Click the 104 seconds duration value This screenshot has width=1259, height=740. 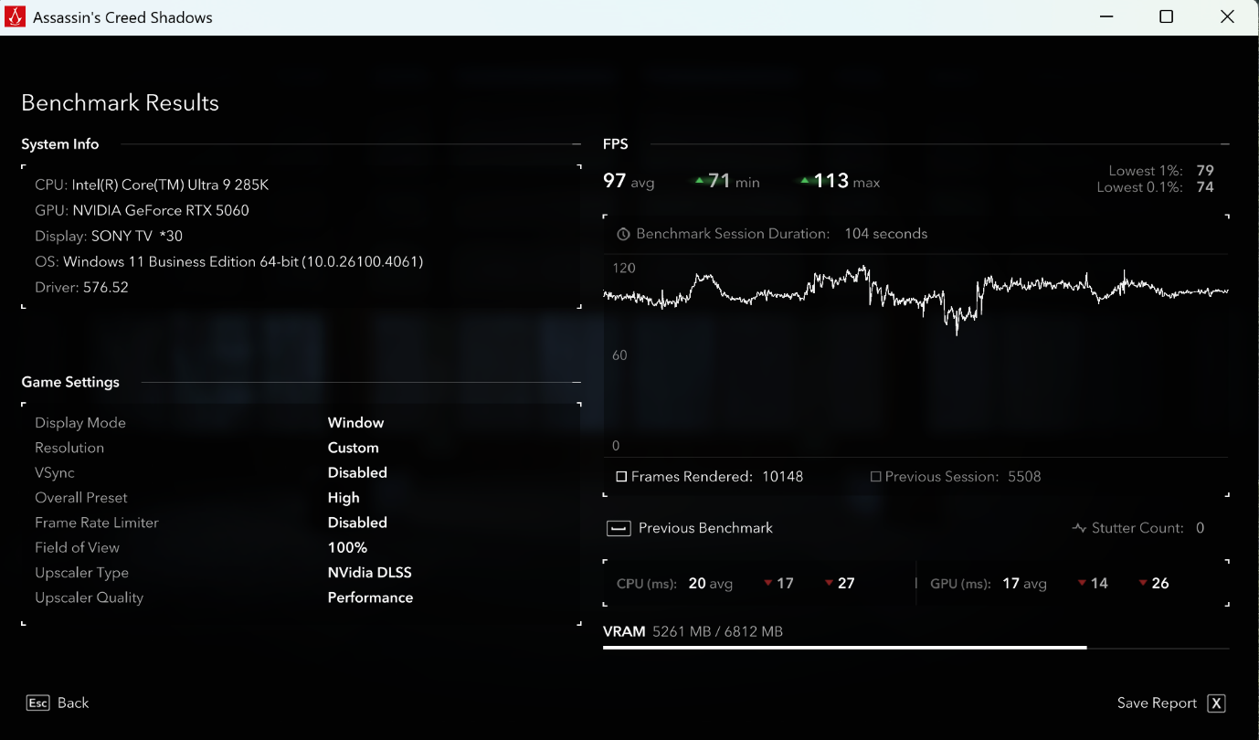(885, 234)
